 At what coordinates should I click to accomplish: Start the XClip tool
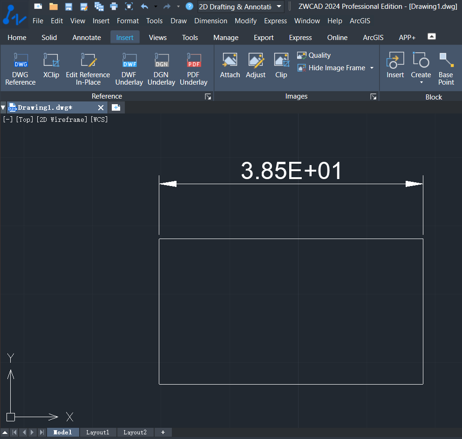[51, 66]
